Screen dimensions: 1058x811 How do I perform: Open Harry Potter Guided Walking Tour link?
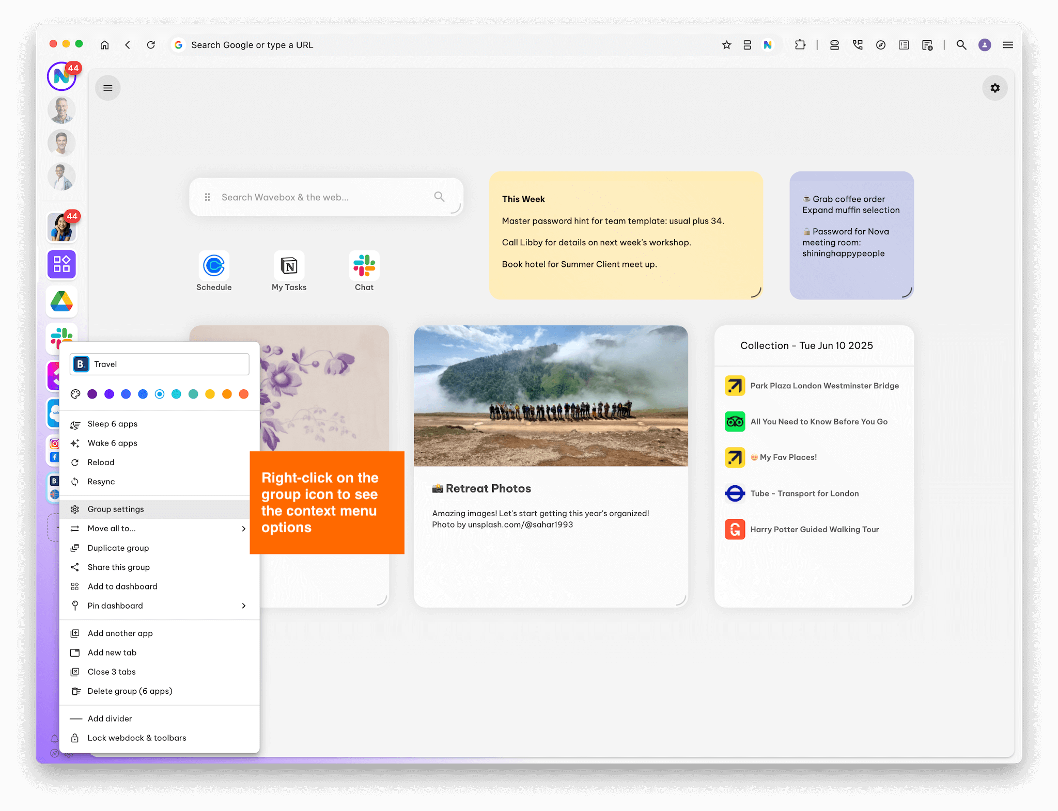click(x=813, y=530)
